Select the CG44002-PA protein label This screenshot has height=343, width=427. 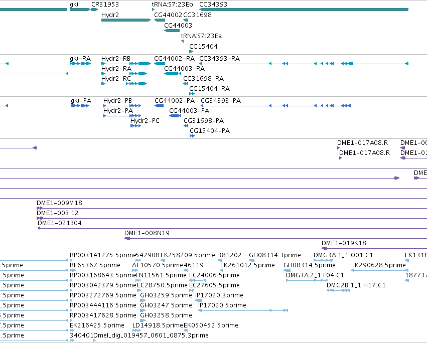click(x=175, y=101)
